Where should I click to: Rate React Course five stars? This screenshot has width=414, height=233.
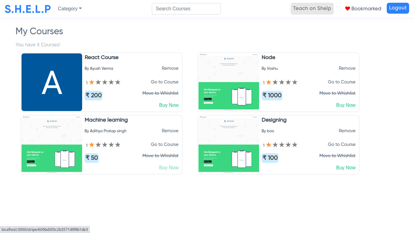coord(118,82)
